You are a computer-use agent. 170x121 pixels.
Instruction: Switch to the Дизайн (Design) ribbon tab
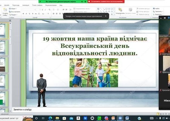point(7,5)
